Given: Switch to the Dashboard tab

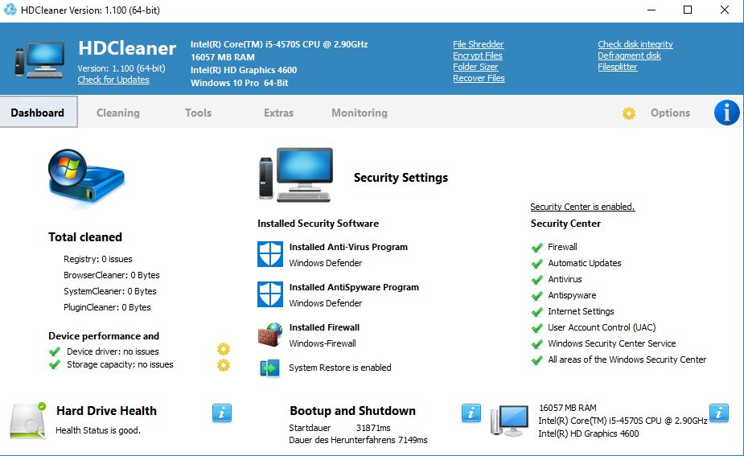Looking at the screenshot, I should pos(39,113).
